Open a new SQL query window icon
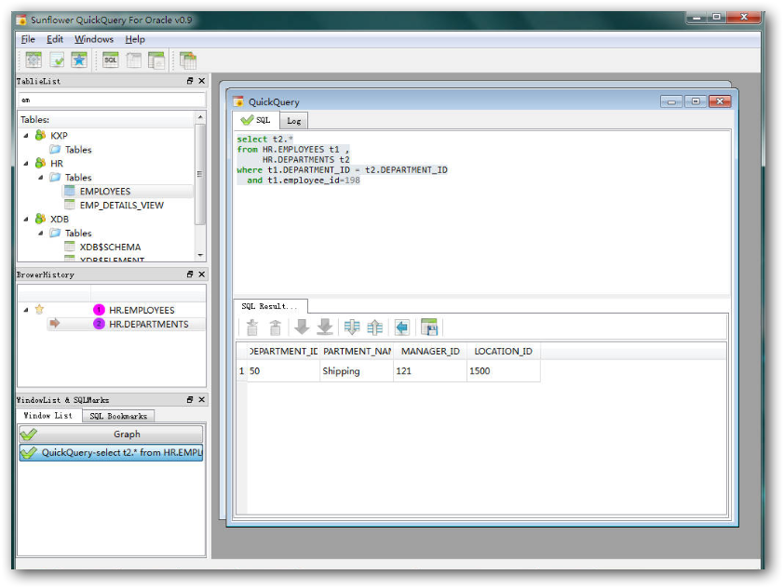 [x=111, y=60]
